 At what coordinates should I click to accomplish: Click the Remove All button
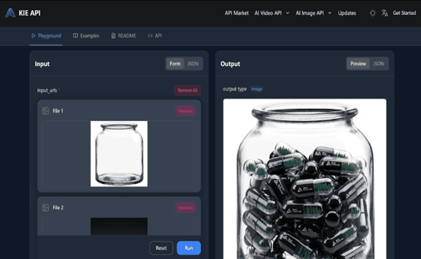(x=187, y=90)
